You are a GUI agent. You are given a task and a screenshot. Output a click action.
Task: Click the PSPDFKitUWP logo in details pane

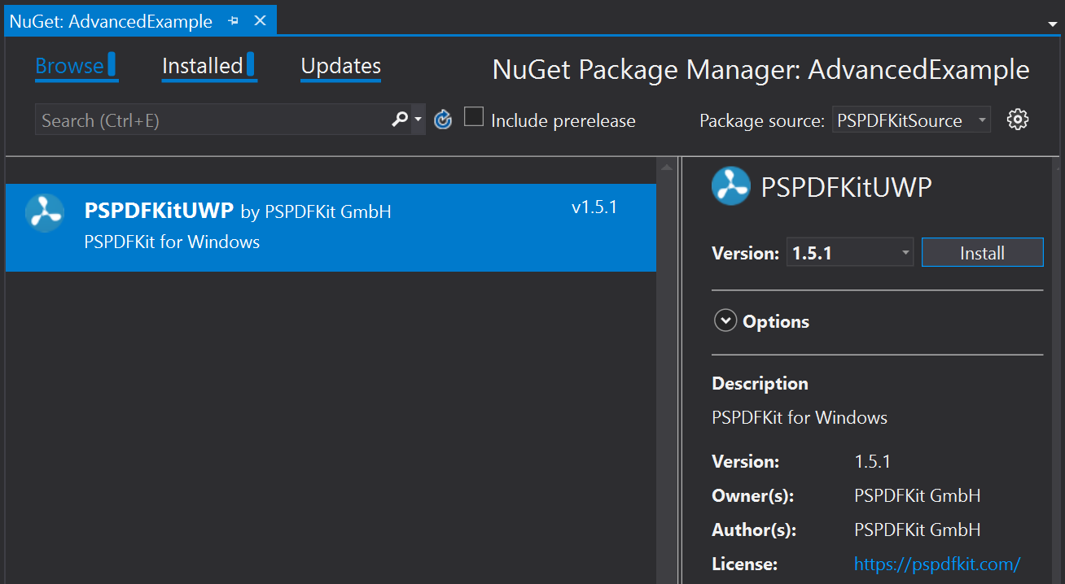click(731, 185)
